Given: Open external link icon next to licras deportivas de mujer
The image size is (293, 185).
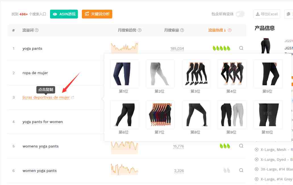Looking at the screenshot, I should 72,97.
